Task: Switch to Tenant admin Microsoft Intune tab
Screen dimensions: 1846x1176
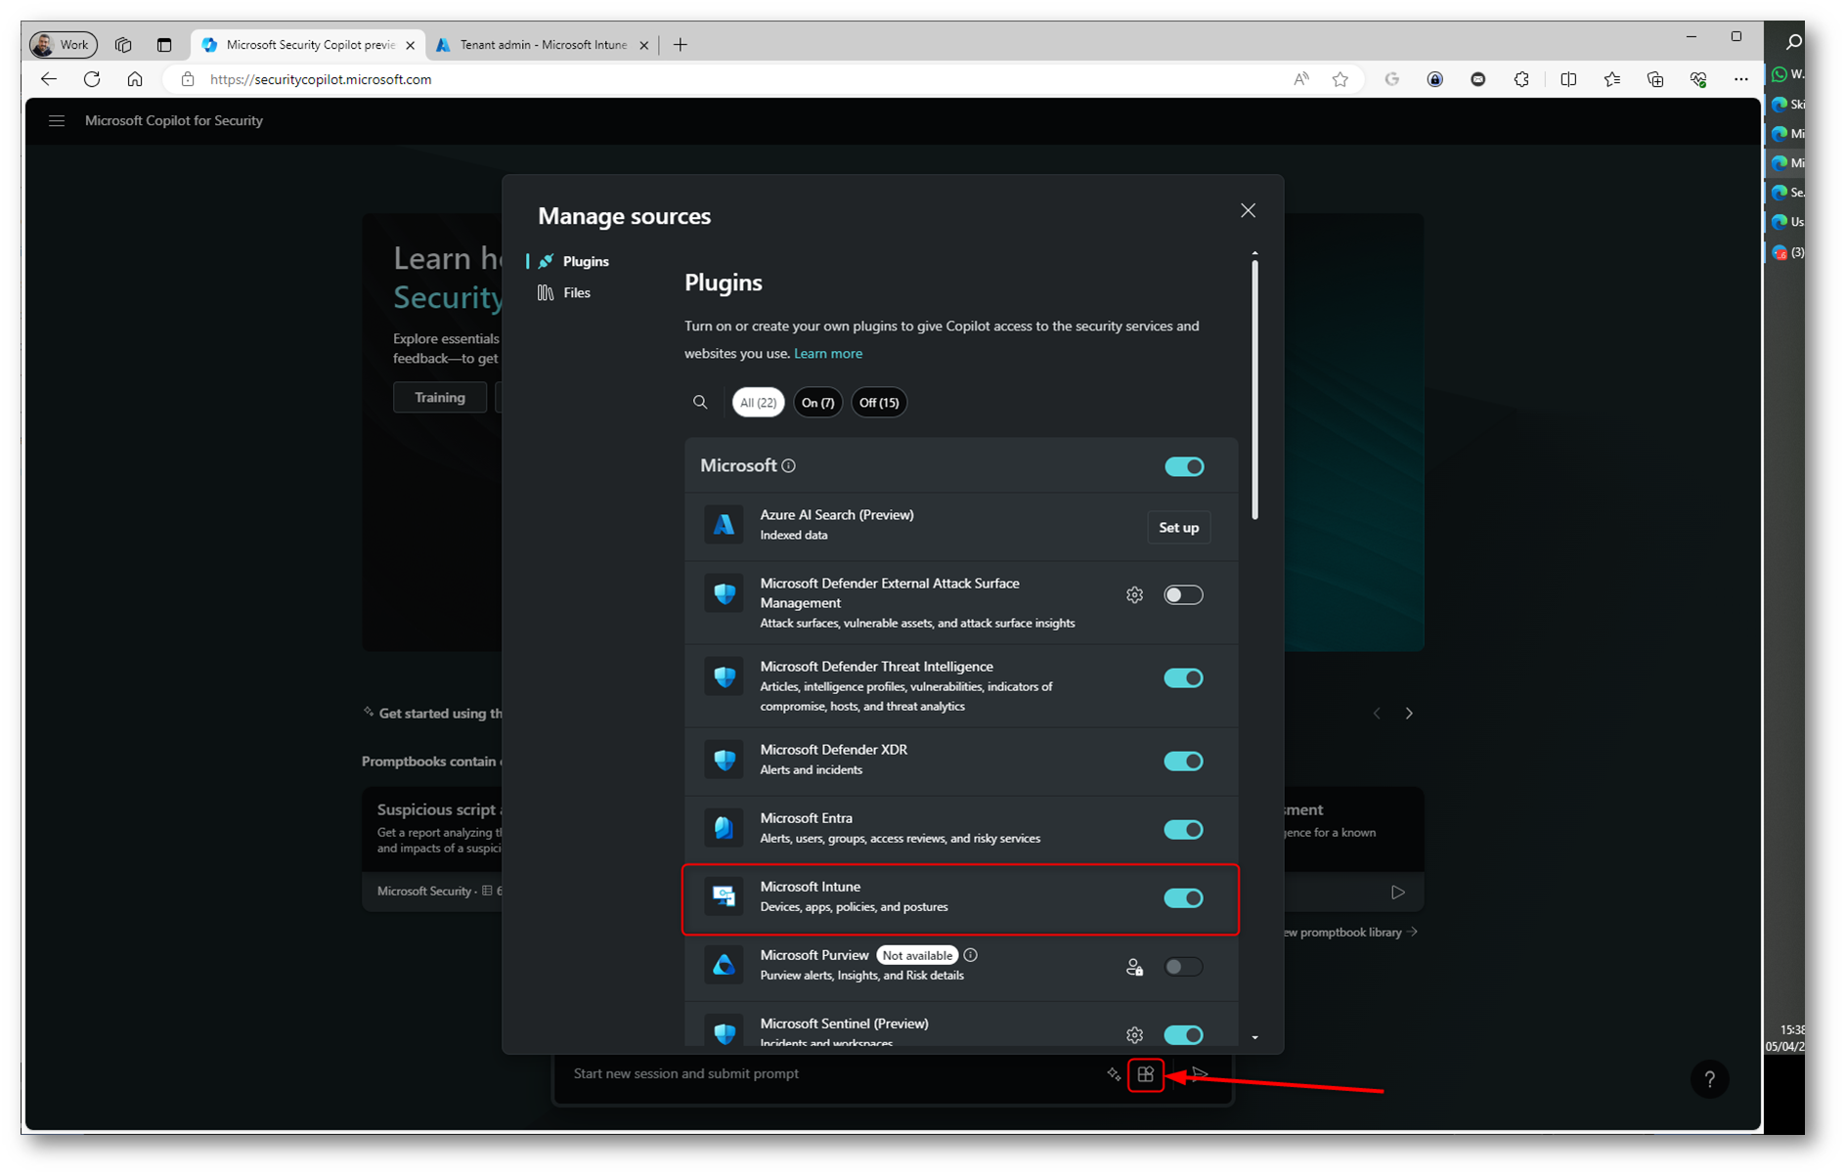Action: [x=543, y=45]
